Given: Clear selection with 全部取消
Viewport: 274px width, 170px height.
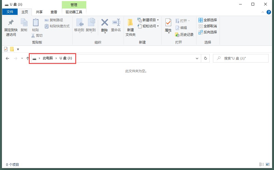Looking at the screenshot, I should coord(208,26).
